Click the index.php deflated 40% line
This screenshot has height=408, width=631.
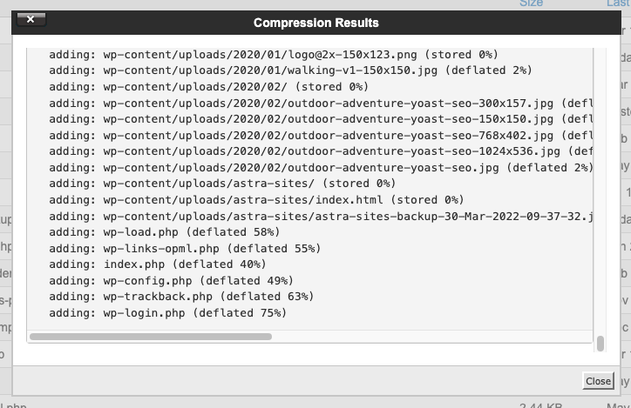point(158,264)
